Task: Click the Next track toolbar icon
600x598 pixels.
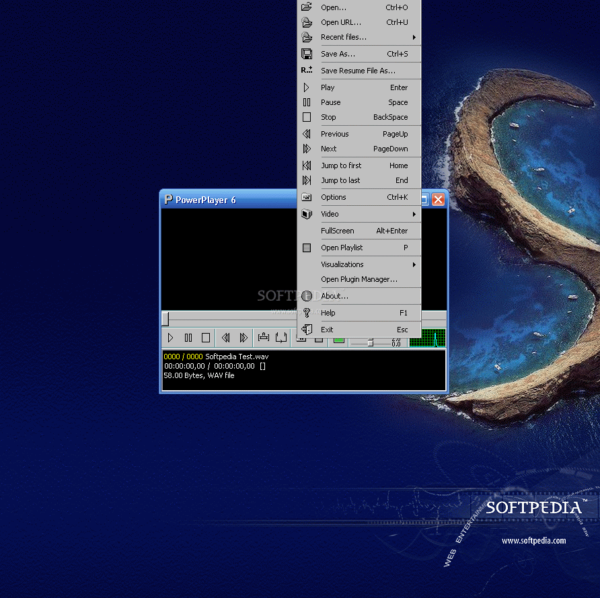Action: [x=243, y=338]
